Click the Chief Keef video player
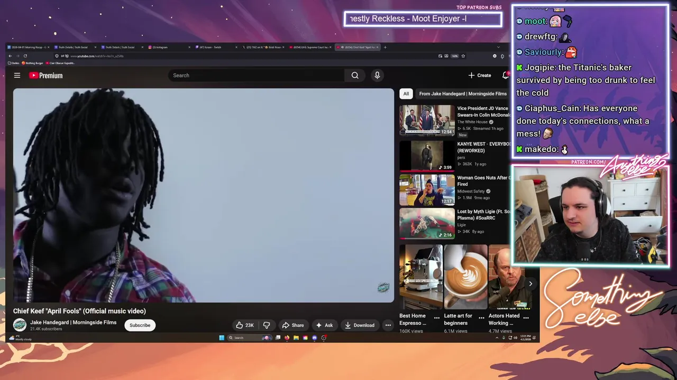The height and width of the screenshot is (380, 677). pos(204,195)
